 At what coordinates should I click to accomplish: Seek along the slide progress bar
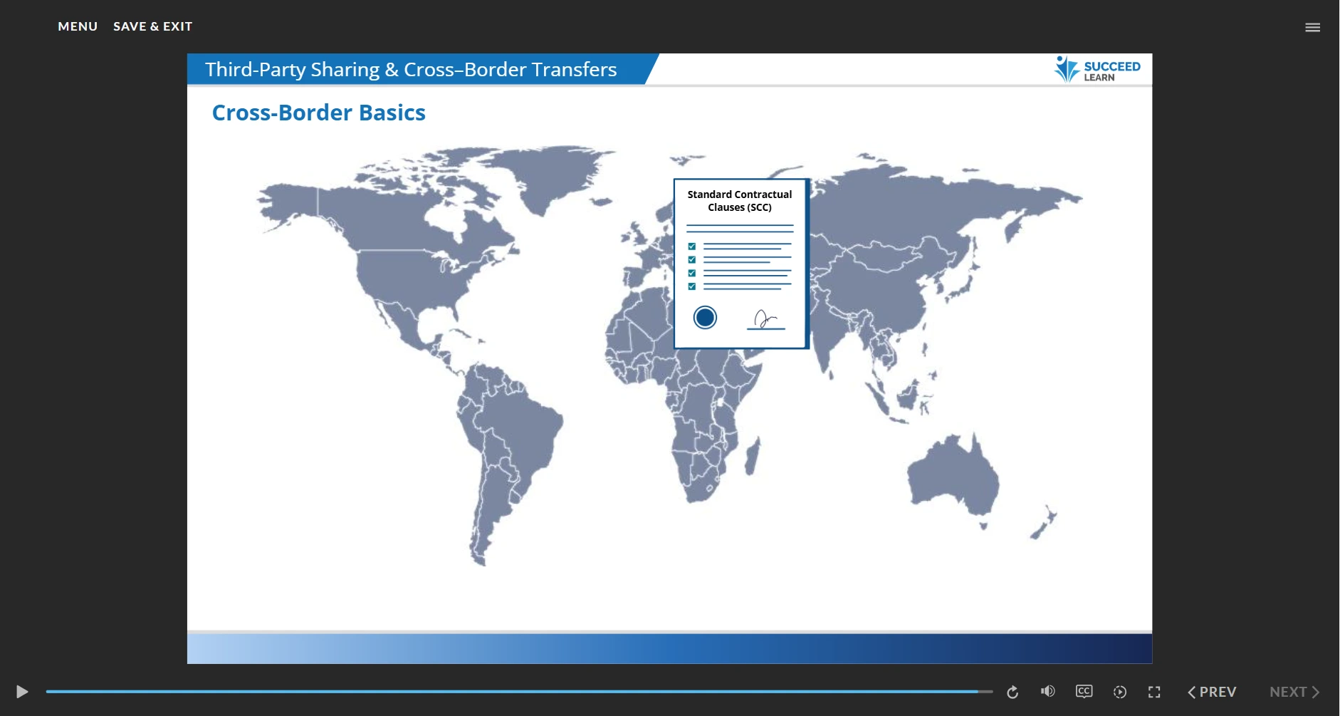point(519,691)
